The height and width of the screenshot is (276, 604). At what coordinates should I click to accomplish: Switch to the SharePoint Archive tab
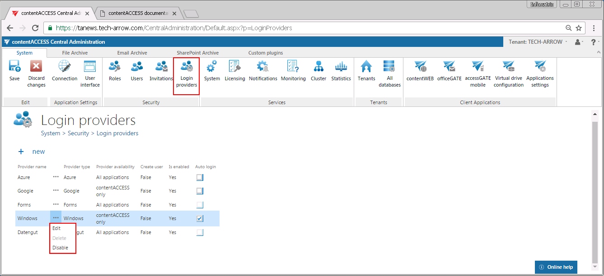click(197, 53)
